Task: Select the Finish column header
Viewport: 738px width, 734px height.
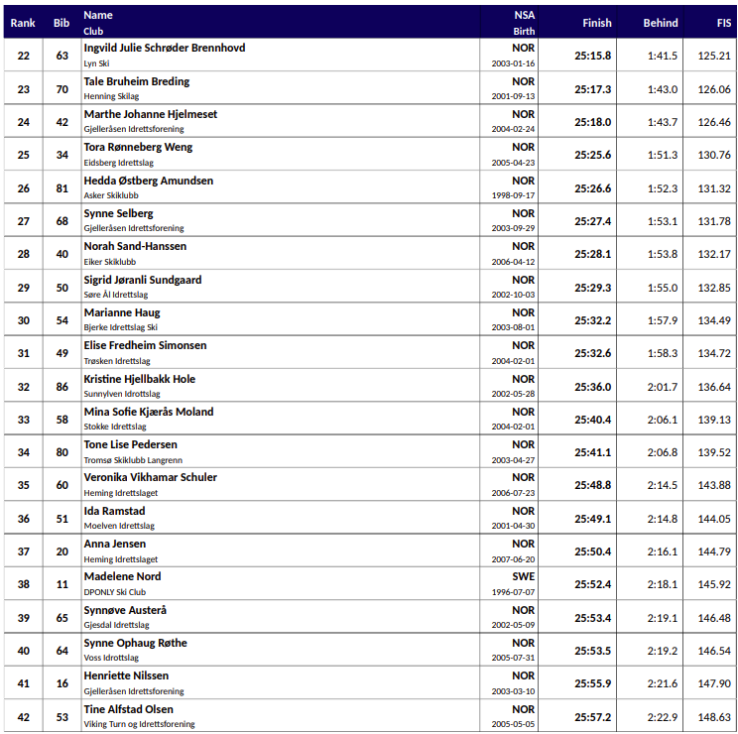Action: tap(597, 23)
